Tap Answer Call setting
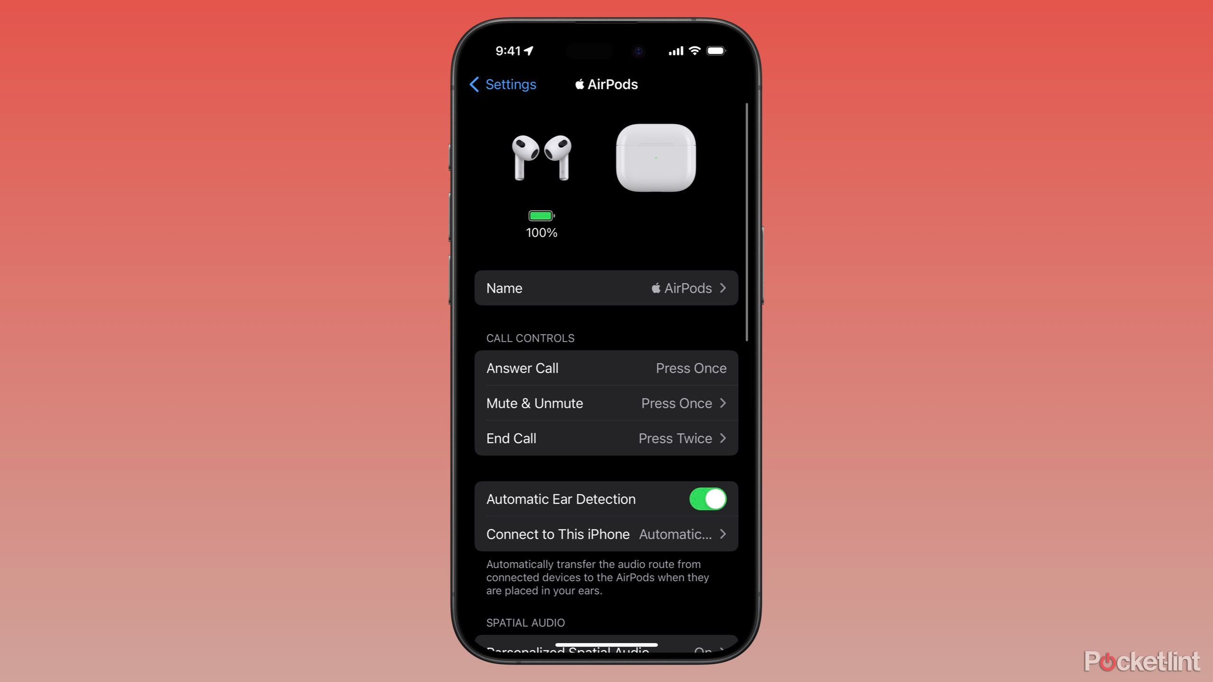The height and width of the screenshot is (682, 1213). tap(606, 367)
